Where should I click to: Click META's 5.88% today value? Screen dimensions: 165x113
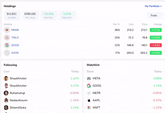157,78
